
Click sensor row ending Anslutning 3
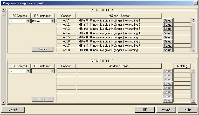[119, 29]
